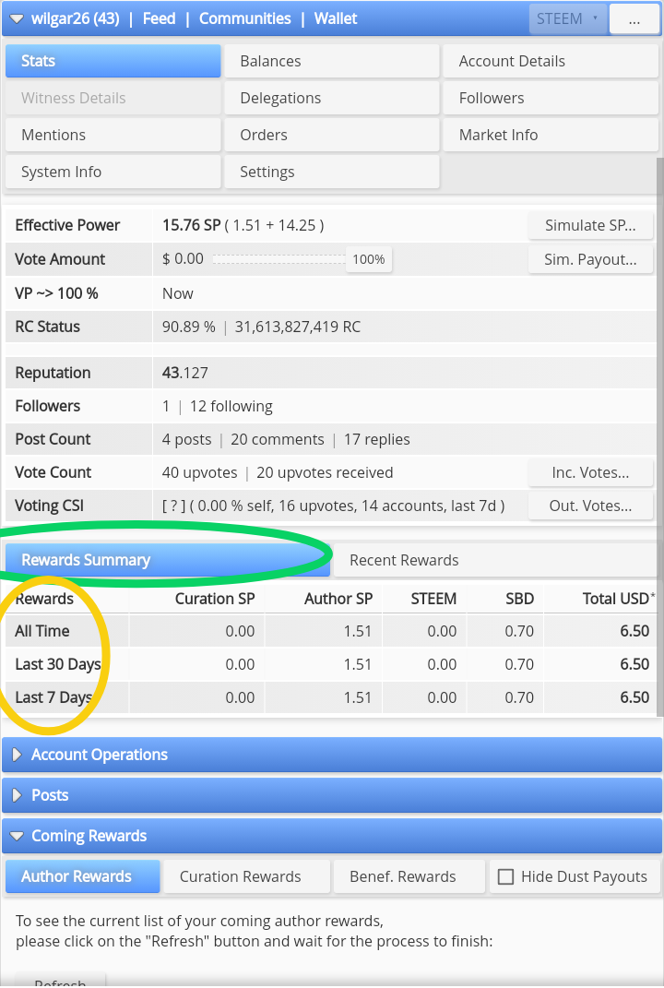Click the '4 posts' count
Viewport: 664px width, 988px height.
point(186,440)
